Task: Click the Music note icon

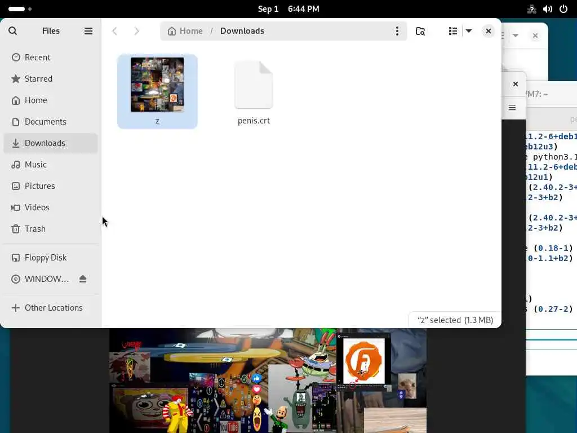Action: coord(16,164)
